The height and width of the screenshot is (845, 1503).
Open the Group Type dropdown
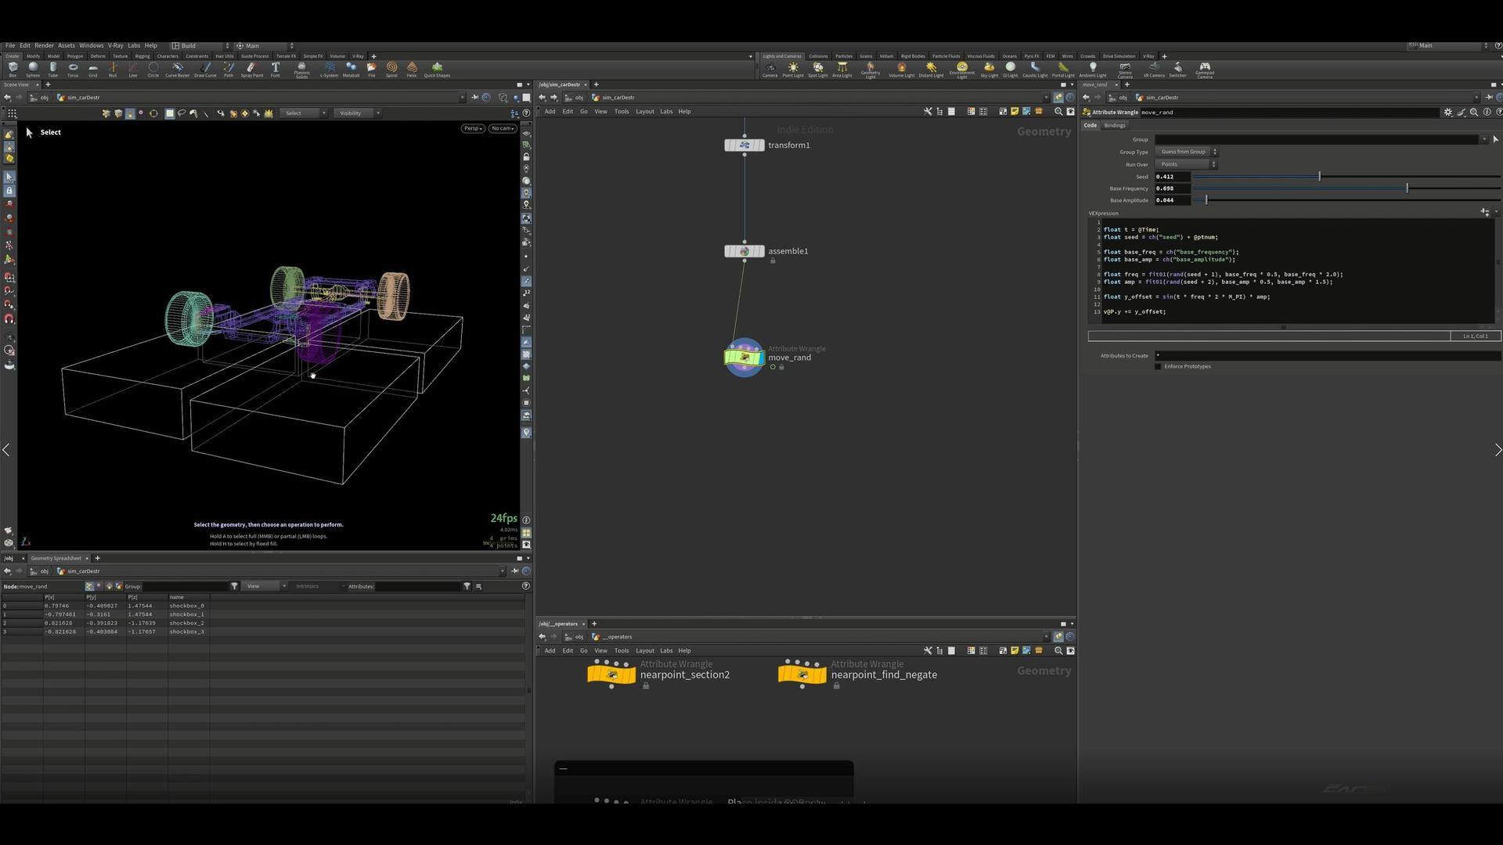click(x=1186, y=152)
